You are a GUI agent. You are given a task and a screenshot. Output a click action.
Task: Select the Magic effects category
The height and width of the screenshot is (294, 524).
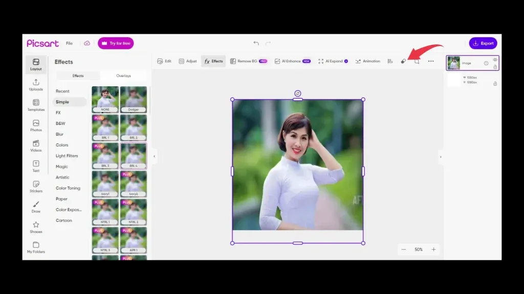pos(62,167)
